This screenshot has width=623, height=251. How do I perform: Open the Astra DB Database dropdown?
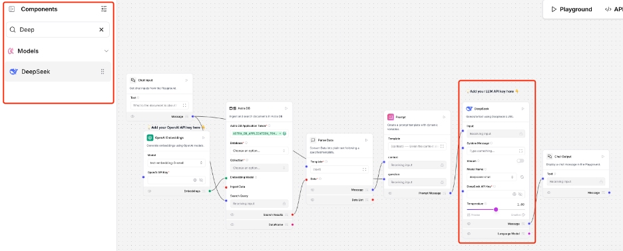pyautogui.click(x=259, y=151)
